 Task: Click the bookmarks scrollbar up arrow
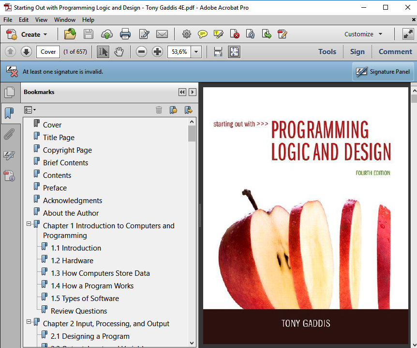click(x=192, y=122)
